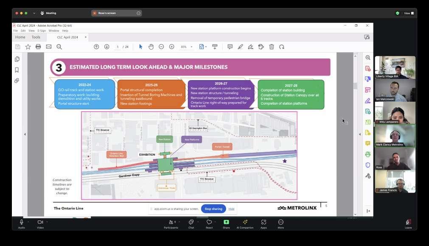Viewport: 429px width, 246px height.
Task: Select the CLC April 2024 document tab
Action: pos(67,37)
